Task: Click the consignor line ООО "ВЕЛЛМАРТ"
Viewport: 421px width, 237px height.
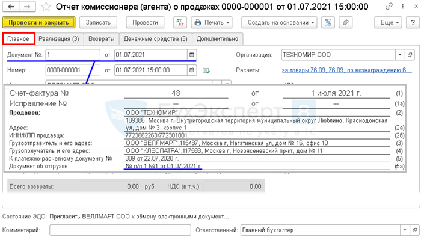Action: (227, 143)
